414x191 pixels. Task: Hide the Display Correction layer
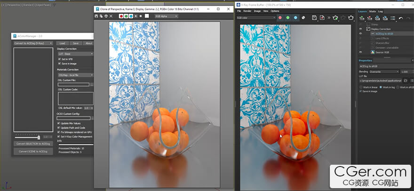360,29
